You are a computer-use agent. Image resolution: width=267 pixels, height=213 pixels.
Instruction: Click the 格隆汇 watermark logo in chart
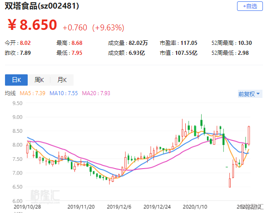[45, 196]
